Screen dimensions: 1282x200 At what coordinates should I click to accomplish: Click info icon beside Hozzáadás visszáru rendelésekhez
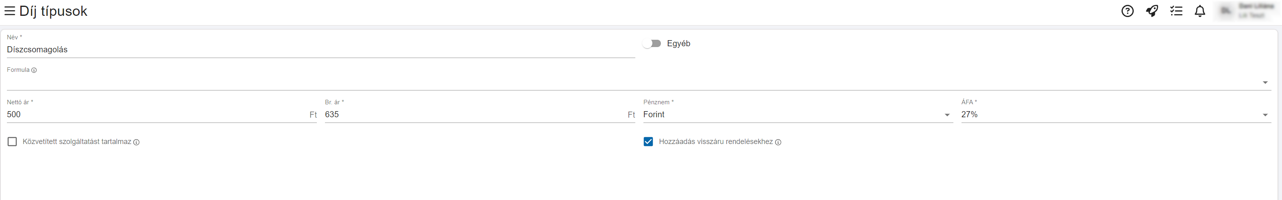(778, 142)
